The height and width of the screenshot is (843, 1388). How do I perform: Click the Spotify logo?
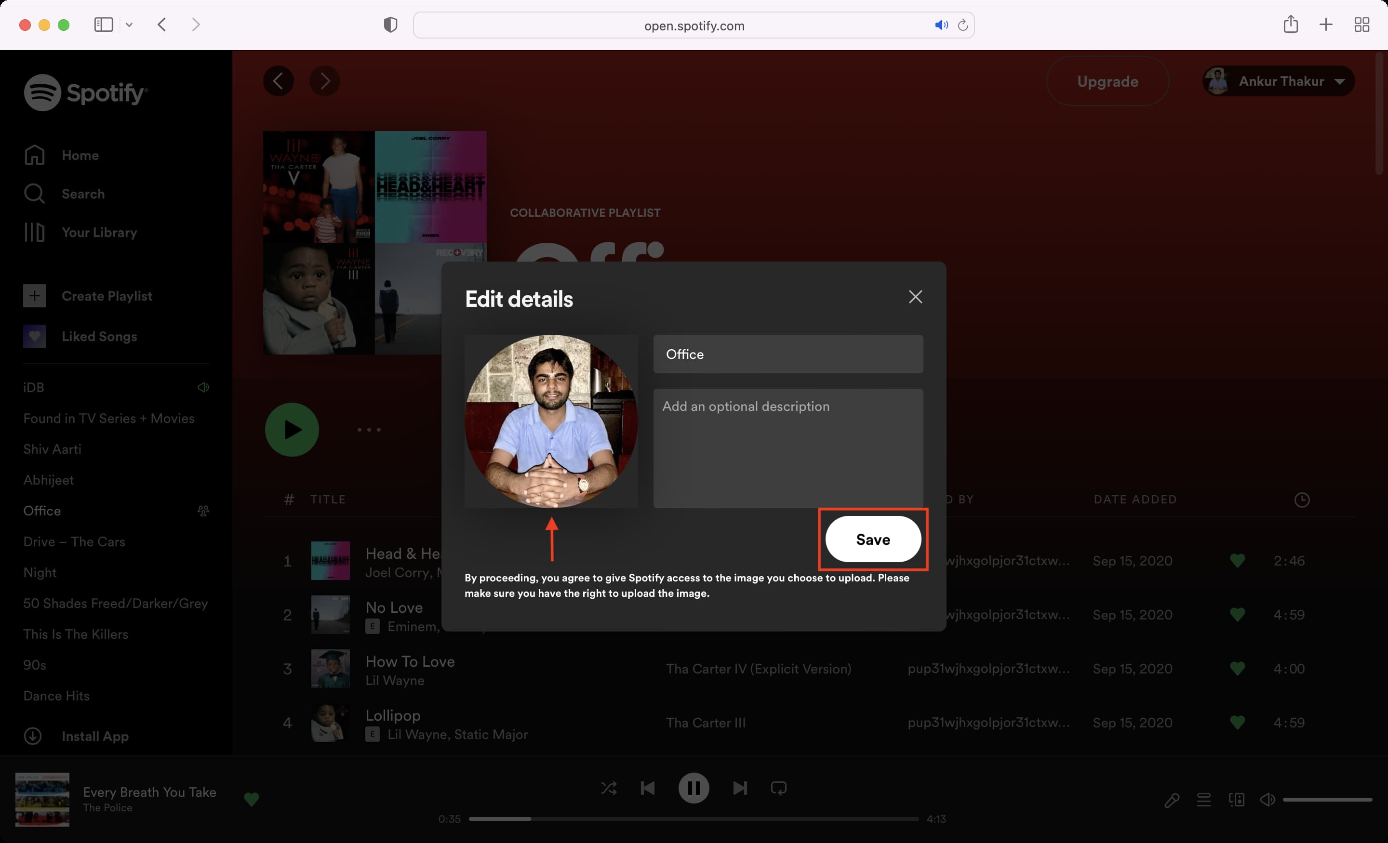click(86, 92)
